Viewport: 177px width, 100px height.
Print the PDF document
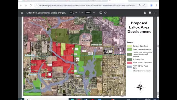coord(150,13)
